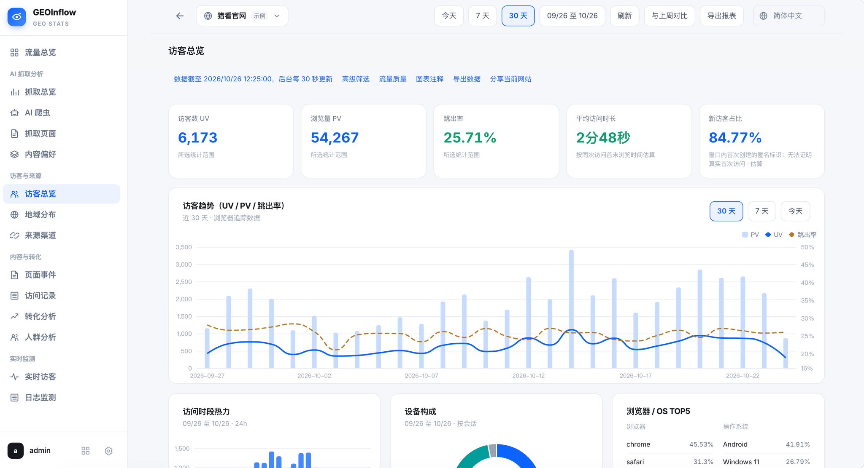Click the 访客数 UV stat card

(231, 141)
